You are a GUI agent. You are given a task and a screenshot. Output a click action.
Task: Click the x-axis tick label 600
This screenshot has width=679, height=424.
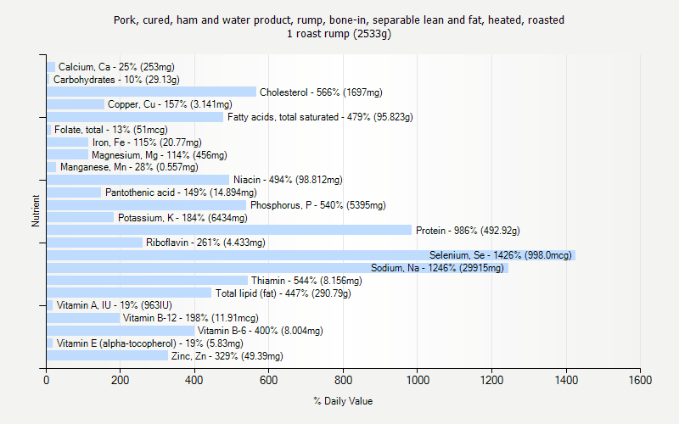tap(268, 380)
